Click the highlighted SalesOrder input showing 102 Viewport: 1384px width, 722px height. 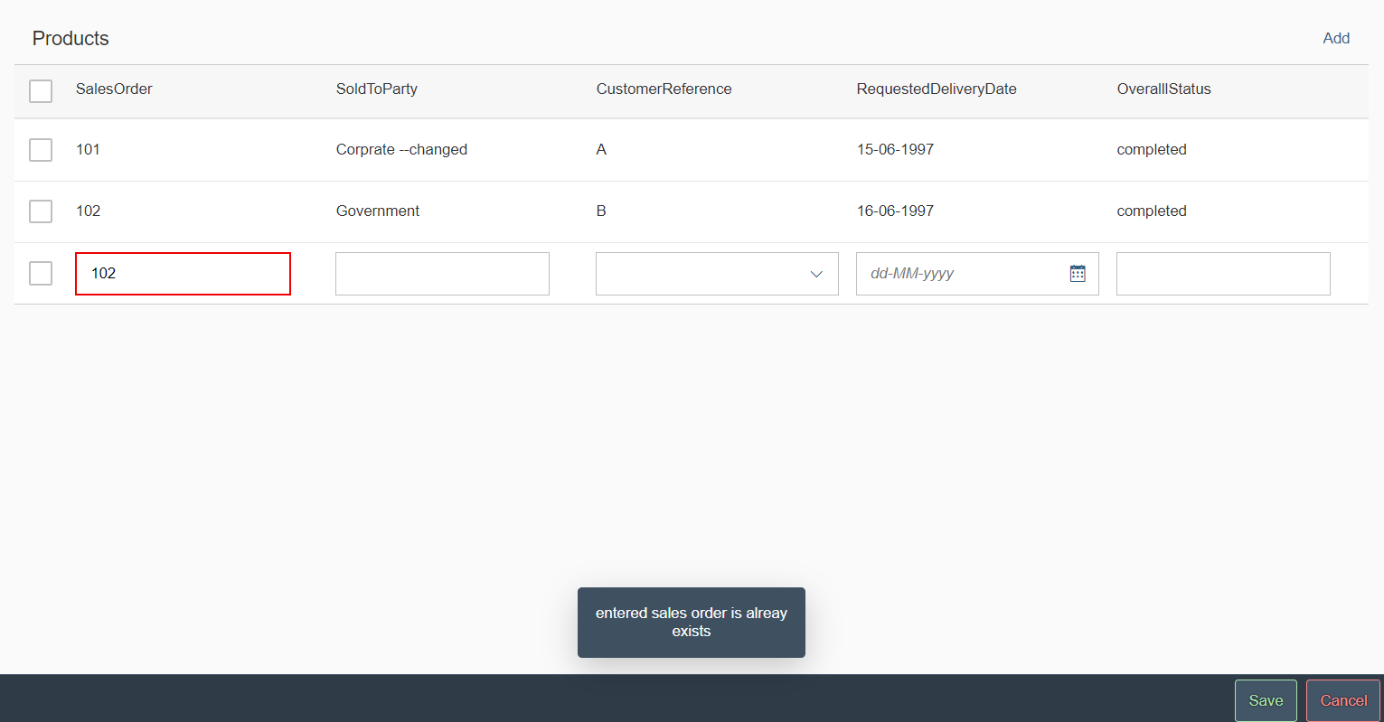(183, 273)
